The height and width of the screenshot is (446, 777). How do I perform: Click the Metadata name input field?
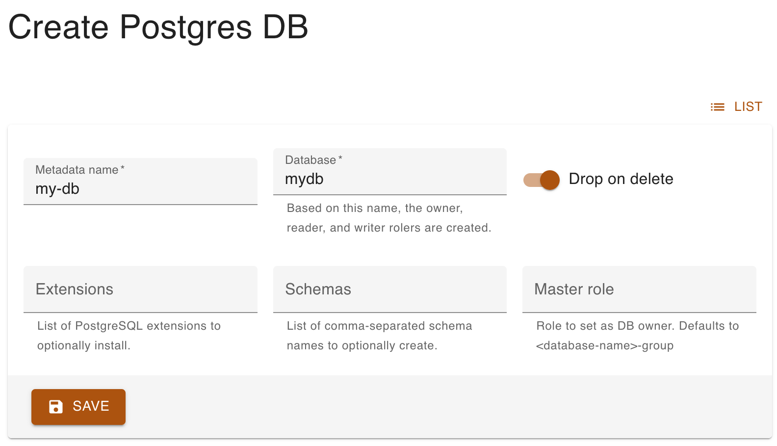[140, 188]
